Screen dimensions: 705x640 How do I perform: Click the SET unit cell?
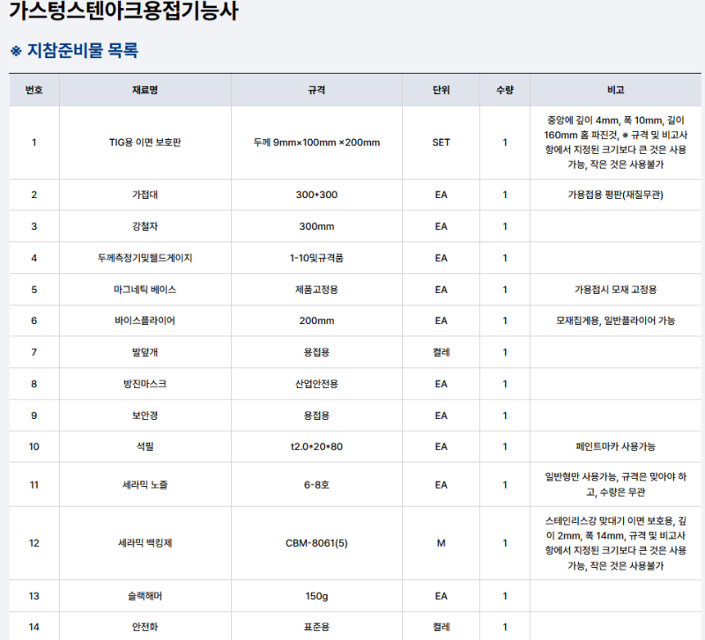click(x=442, y=143)
